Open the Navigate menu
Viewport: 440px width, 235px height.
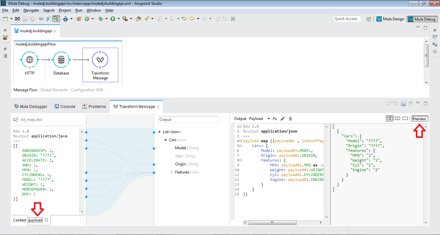point(31,10)
